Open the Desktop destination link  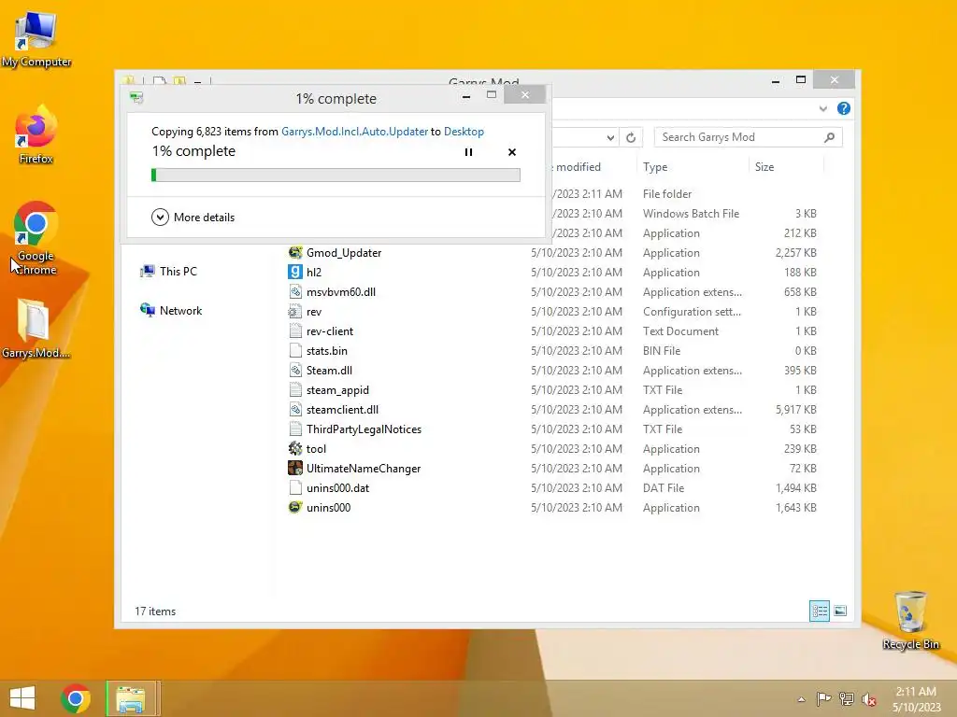(464, 132)
